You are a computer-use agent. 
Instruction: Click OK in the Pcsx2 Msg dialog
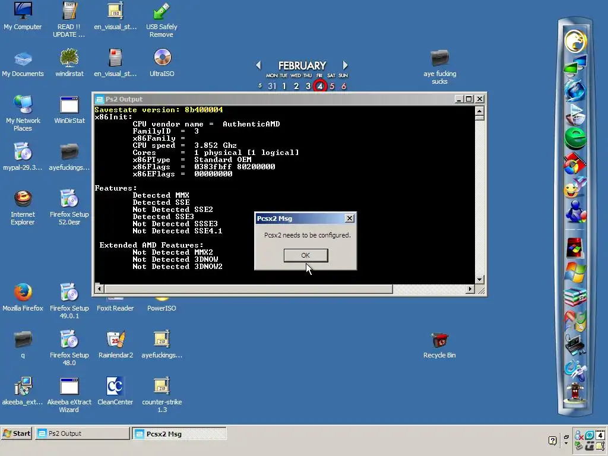[306, 255]
